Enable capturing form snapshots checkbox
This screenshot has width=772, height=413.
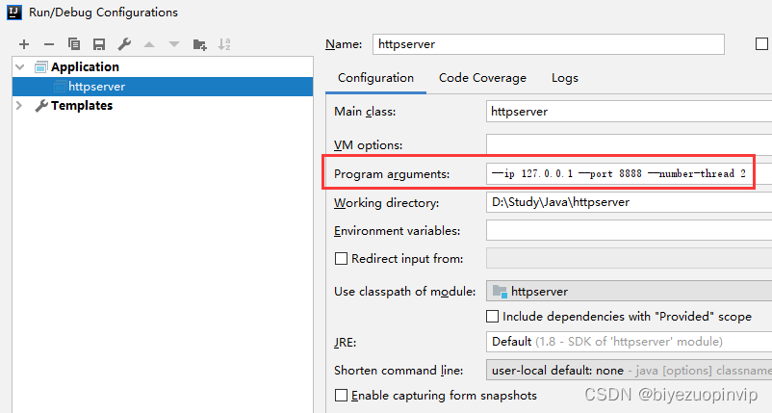(x=341, y=396)
